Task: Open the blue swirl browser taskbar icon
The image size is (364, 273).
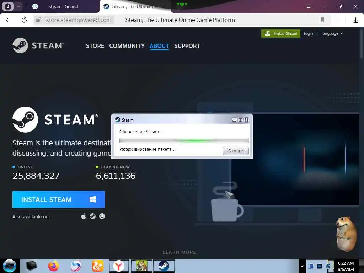Action: point(76,266)
